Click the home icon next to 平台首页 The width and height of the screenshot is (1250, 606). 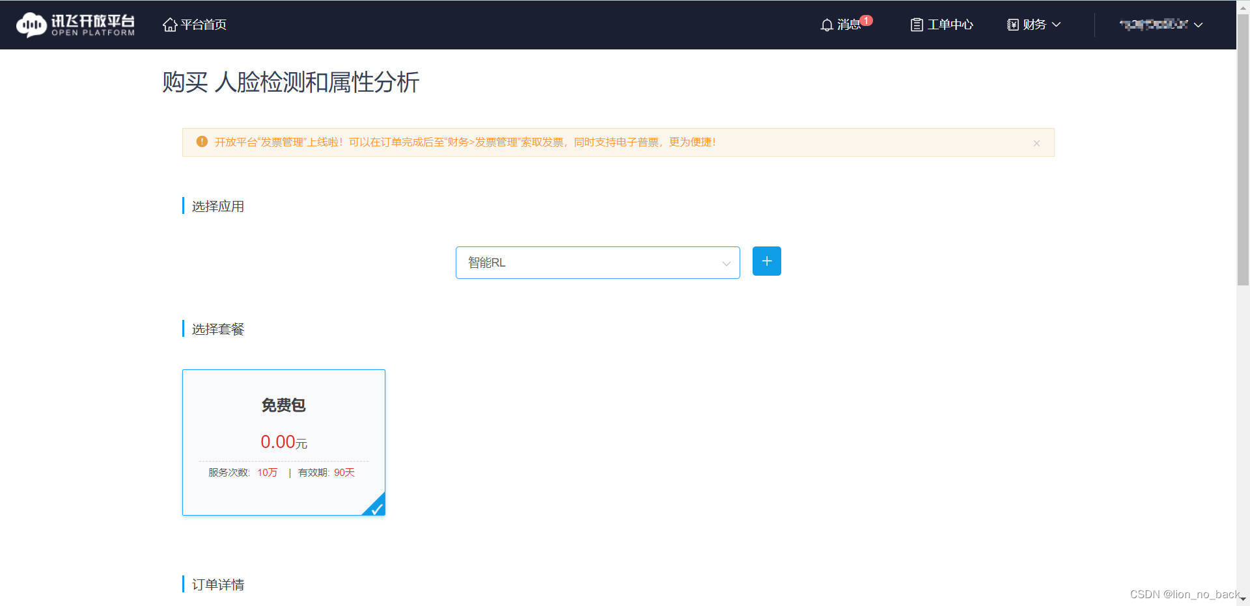pos(170,25)
